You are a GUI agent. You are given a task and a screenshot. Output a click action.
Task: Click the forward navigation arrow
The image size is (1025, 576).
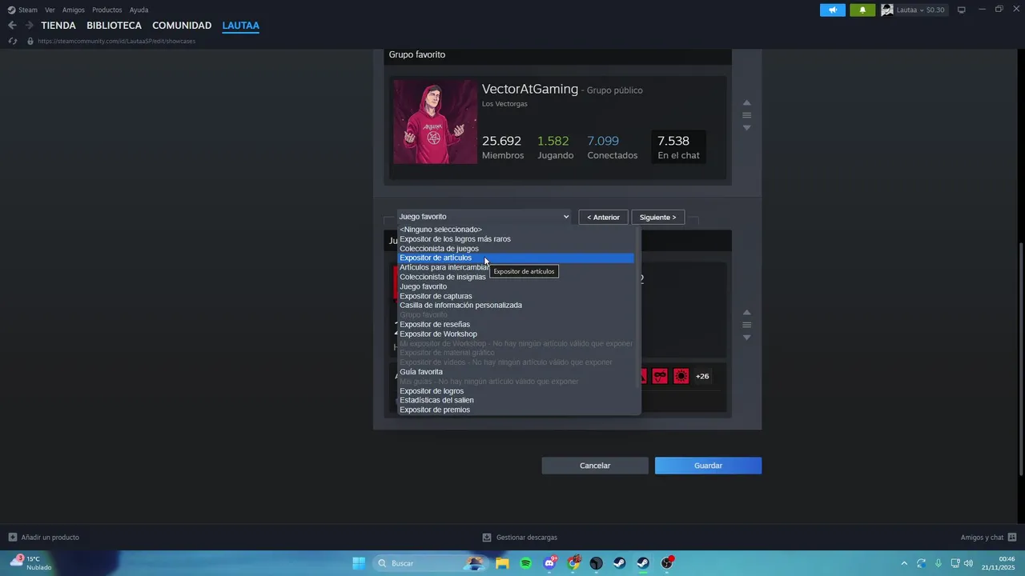point(29,26)
